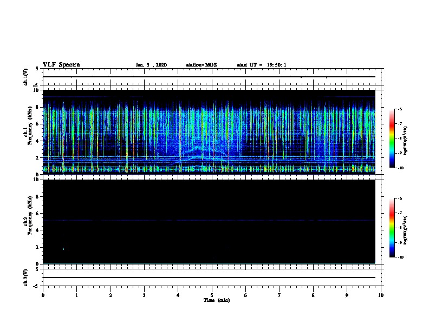Click ch.2 frequency tick label "4"
Image resolution: width=429 pixels, height=331 pixels.
(38, 230)
